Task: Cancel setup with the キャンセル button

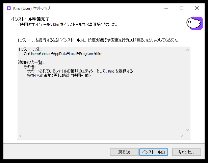Action: pyautogui.click(x=186, y=152)
